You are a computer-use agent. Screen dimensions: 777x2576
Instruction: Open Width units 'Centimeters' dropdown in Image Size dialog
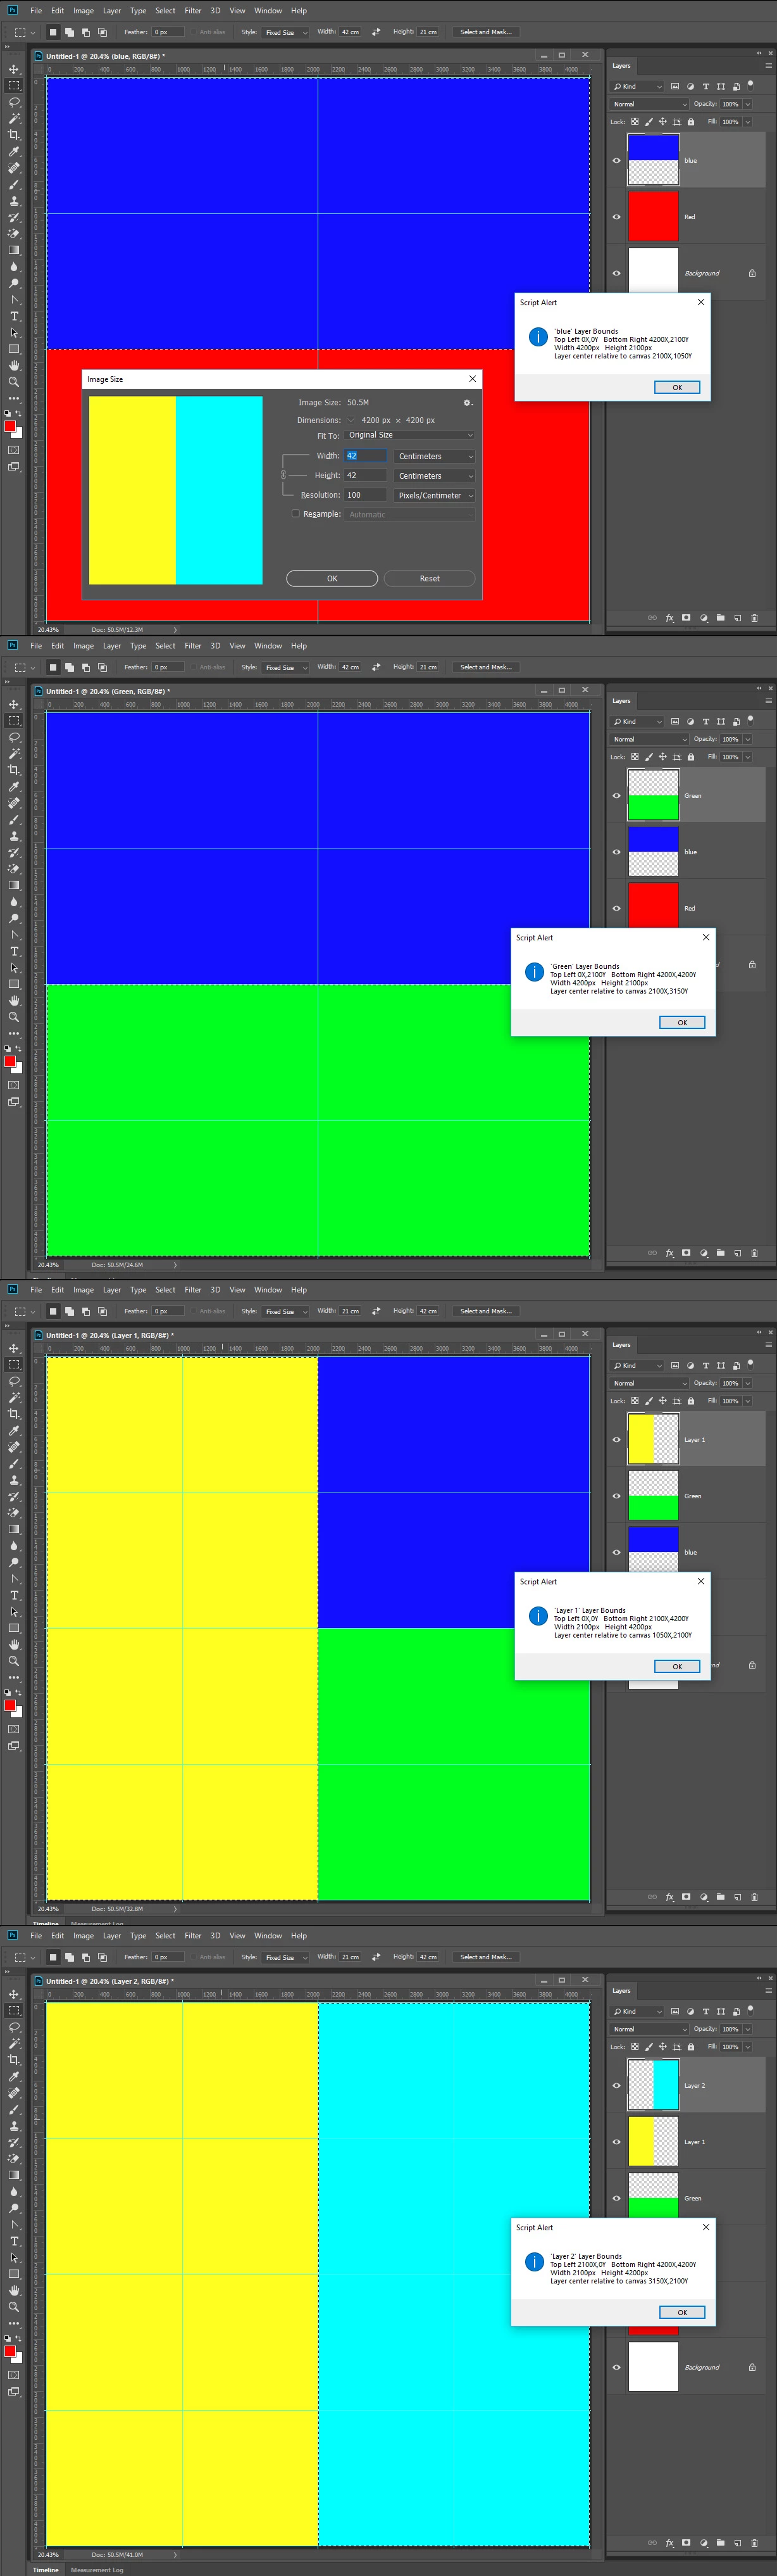(x=433, y=456)
